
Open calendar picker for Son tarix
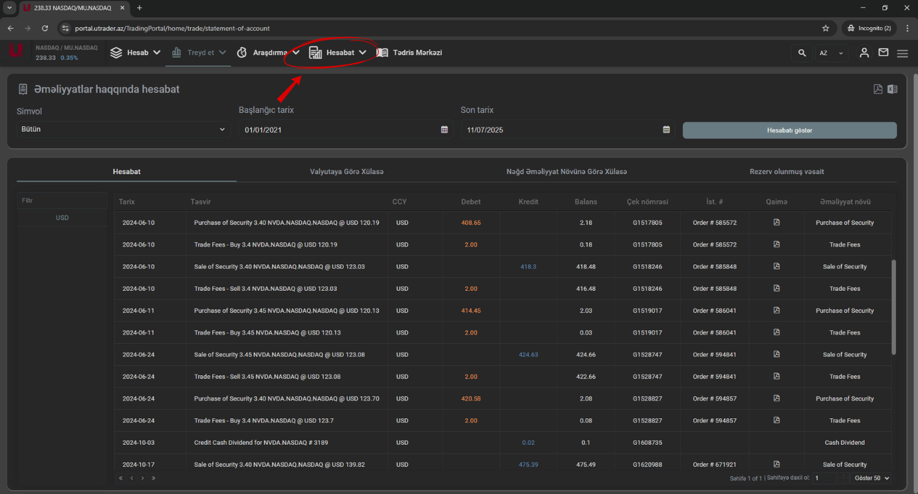click(666, 130)
